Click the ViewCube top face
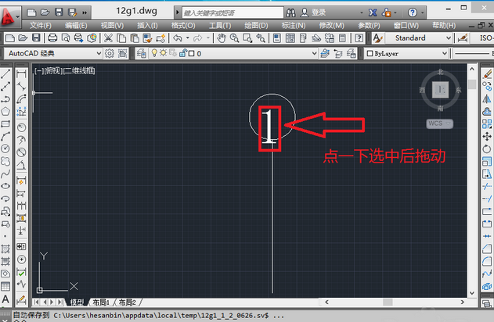The width and height of the screenshot is (494, 322). 440,90
